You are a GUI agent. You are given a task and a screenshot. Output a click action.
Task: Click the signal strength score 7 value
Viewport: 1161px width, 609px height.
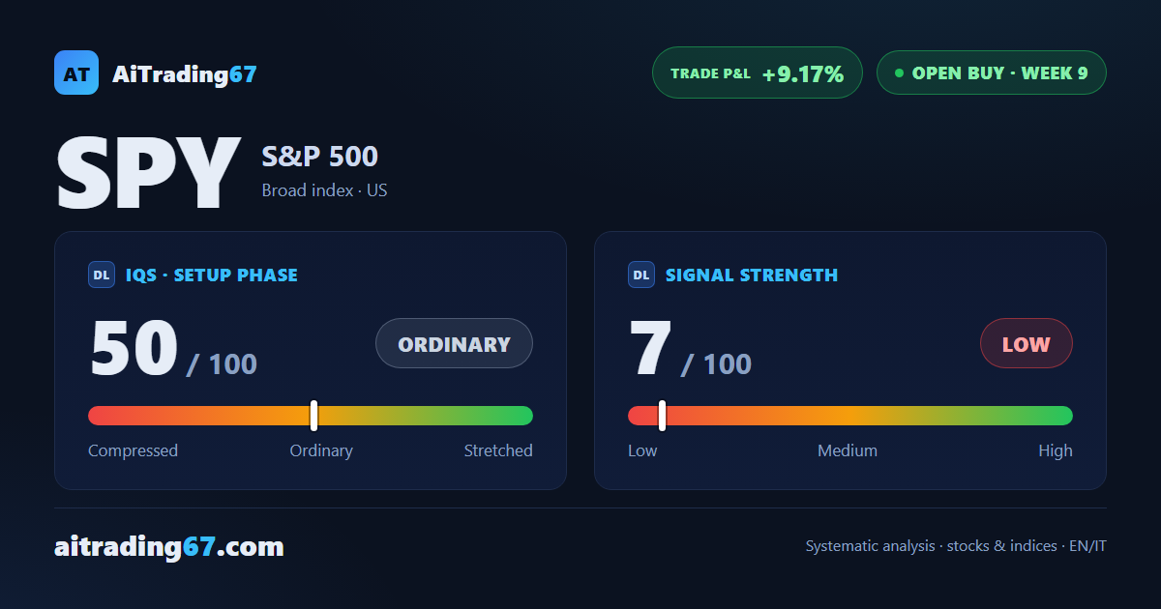(x=650, y=348)
